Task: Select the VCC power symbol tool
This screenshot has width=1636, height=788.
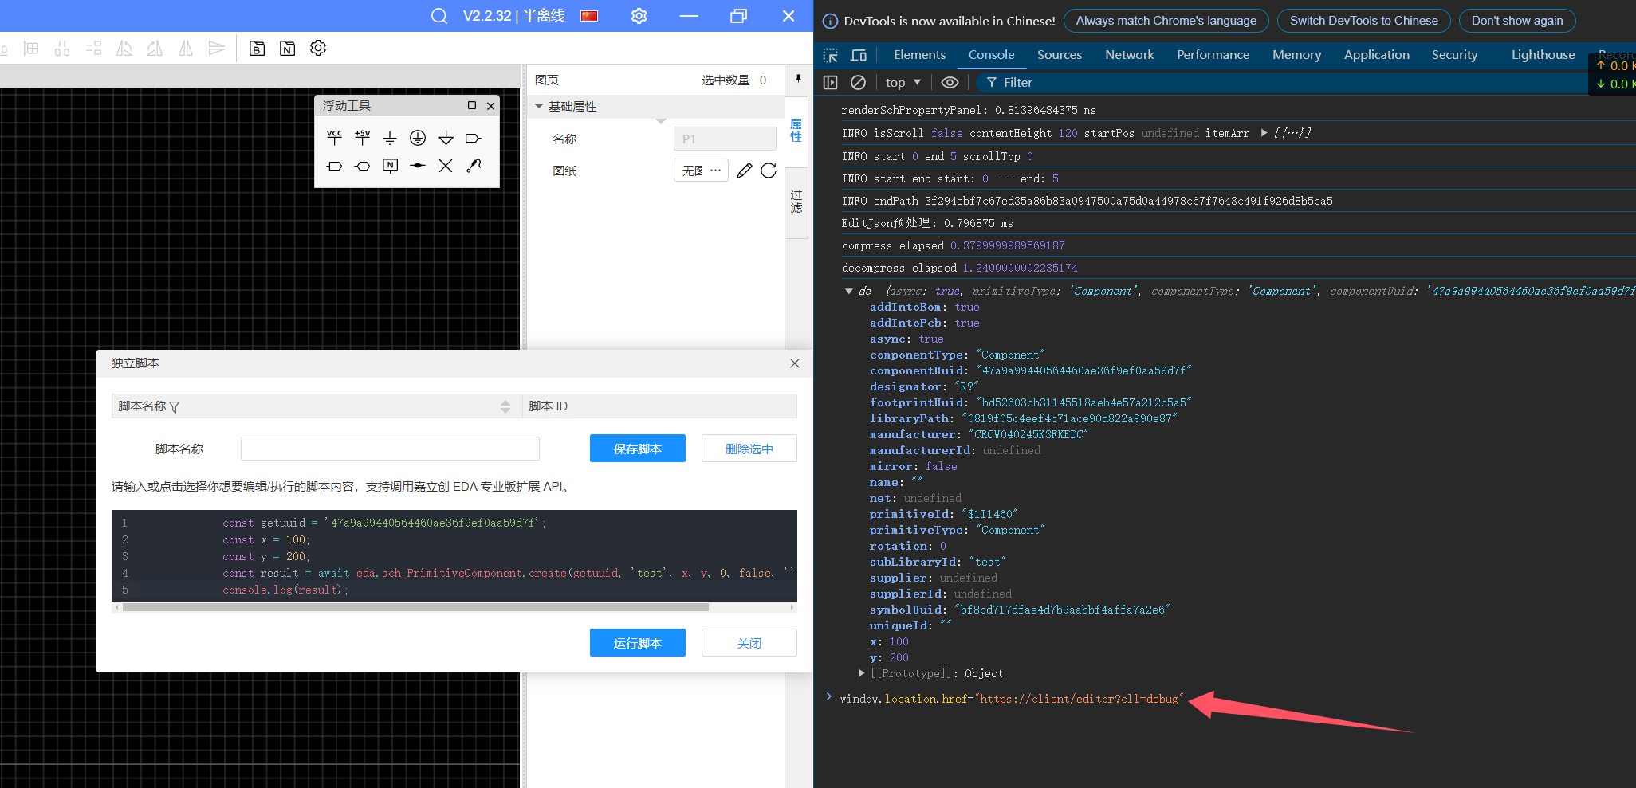Action: (334, 138)
